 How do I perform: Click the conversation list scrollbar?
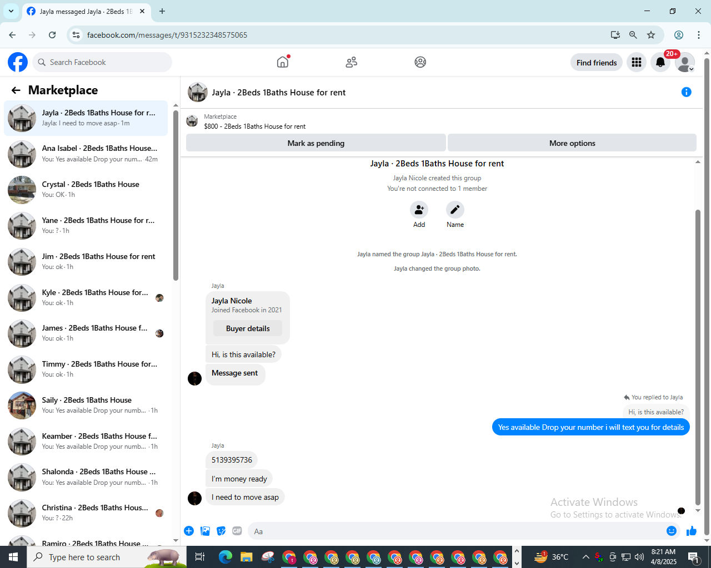[176, 194]
